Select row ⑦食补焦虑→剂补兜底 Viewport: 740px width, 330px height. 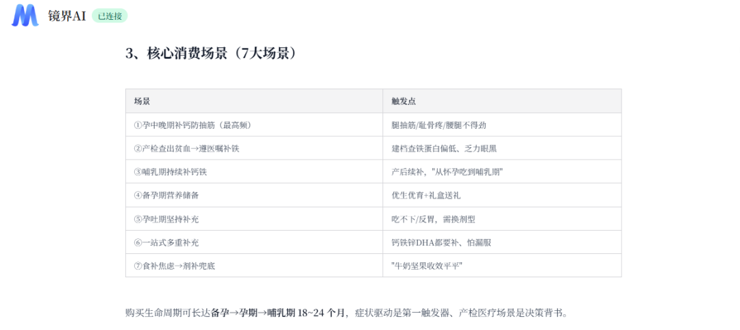(x=373, y=266)
